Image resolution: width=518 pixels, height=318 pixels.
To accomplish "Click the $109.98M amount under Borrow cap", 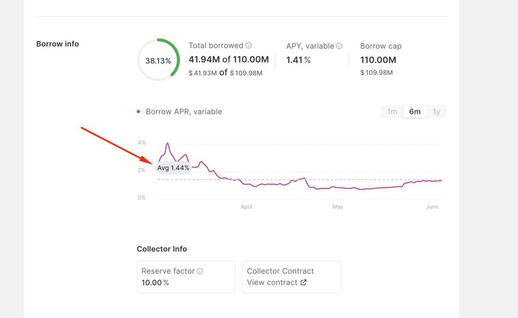I will [376, 72].
